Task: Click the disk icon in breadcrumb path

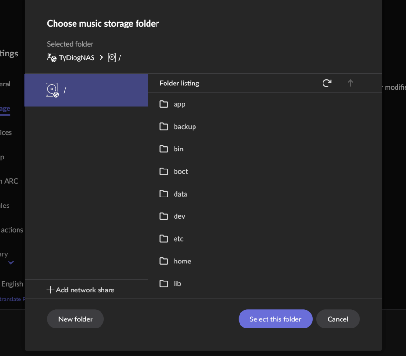Action: tap(112, 57)
